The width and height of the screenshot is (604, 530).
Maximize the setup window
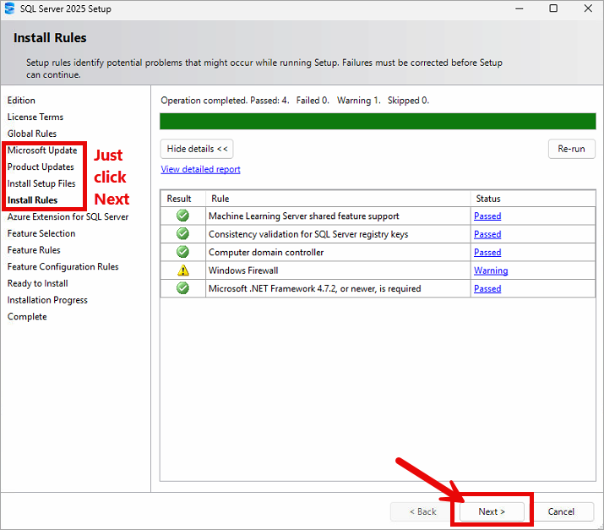[553, 9]
